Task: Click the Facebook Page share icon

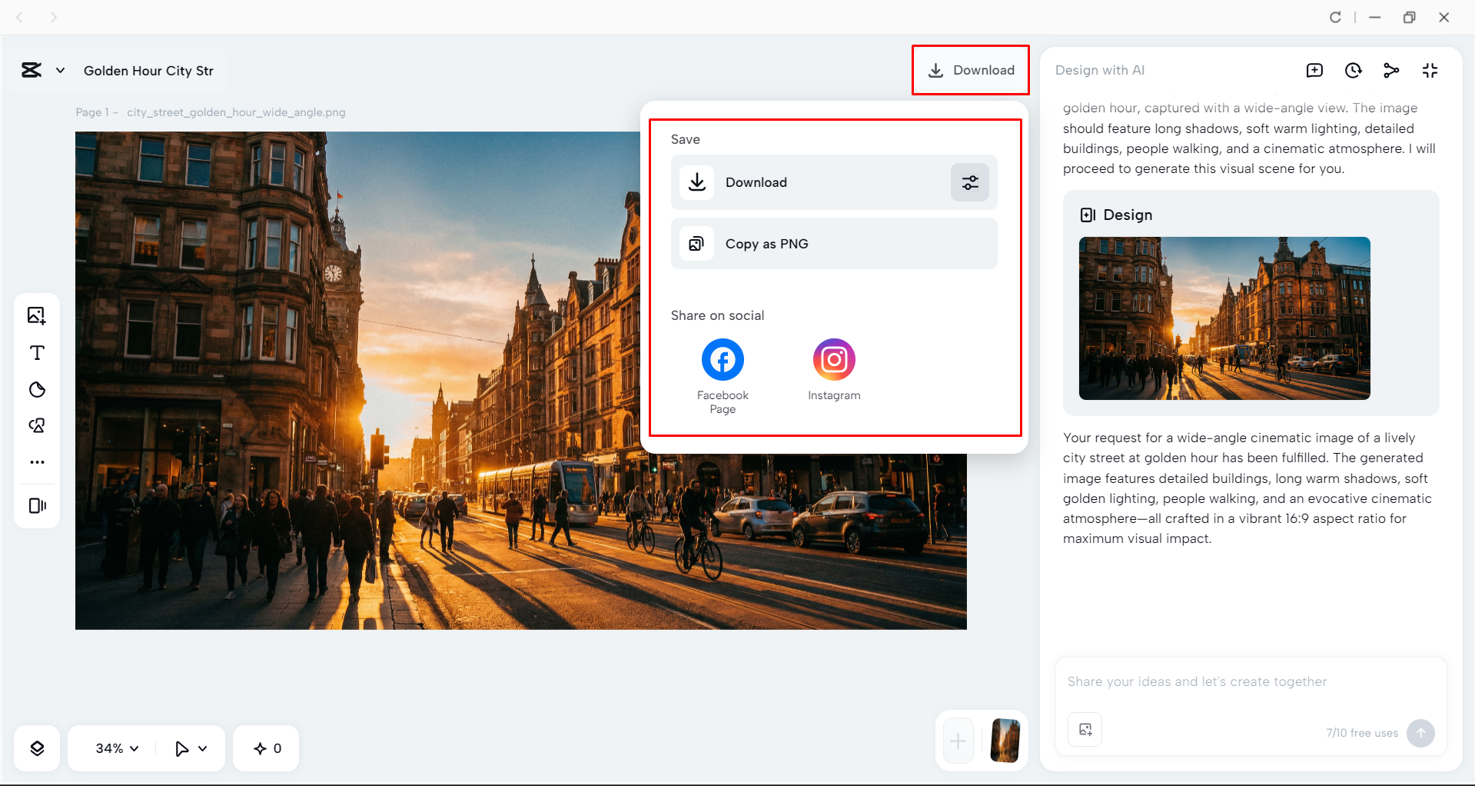Action: point(723,359)
